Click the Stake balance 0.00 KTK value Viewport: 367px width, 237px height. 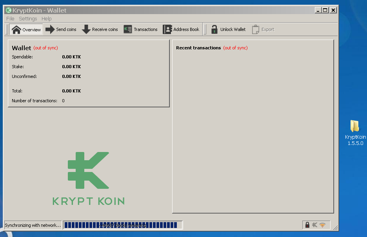71,67
